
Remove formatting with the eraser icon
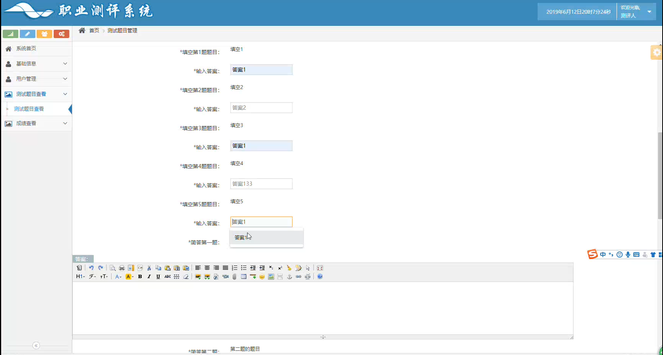(186, 277)
